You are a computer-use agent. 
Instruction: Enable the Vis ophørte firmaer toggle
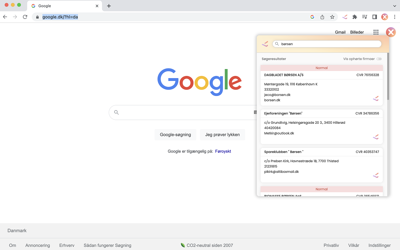coord(379,59)
